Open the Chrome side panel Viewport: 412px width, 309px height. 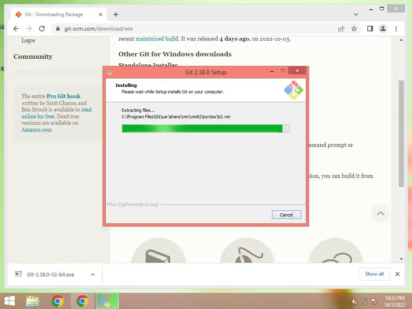(x=370, y=29)
